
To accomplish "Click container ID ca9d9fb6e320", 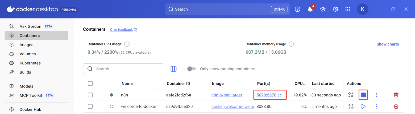I will click(x=180, y=107).
